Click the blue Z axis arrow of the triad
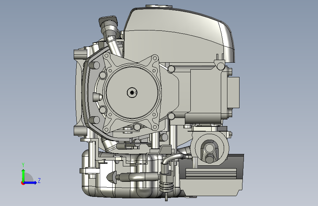 click(x=30, y=183)
